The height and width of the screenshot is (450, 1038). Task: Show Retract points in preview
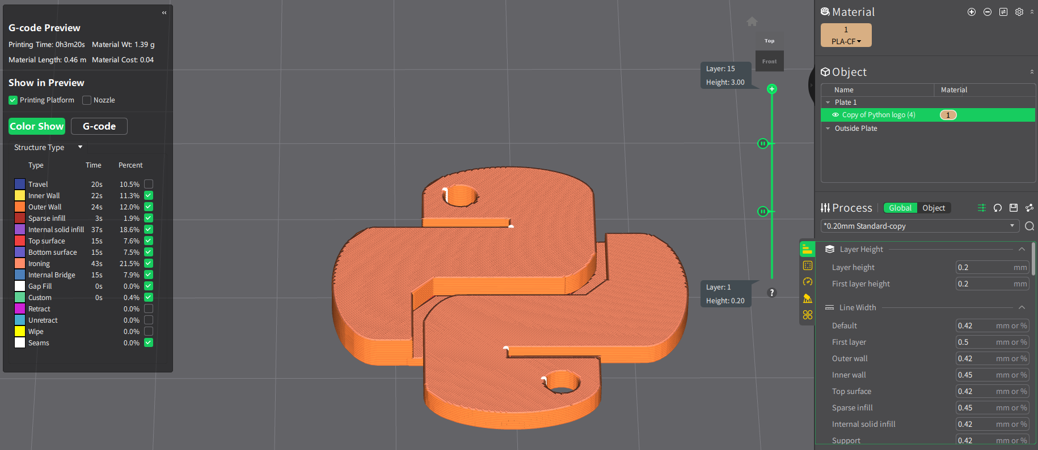149,308
